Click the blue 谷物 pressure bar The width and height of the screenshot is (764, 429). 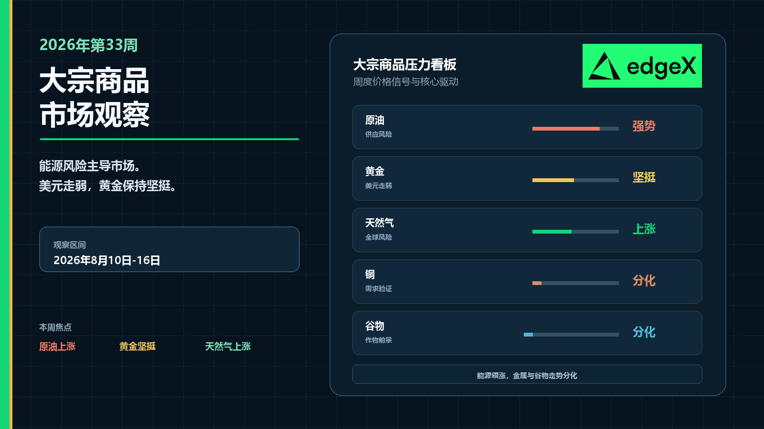point(571,335)
